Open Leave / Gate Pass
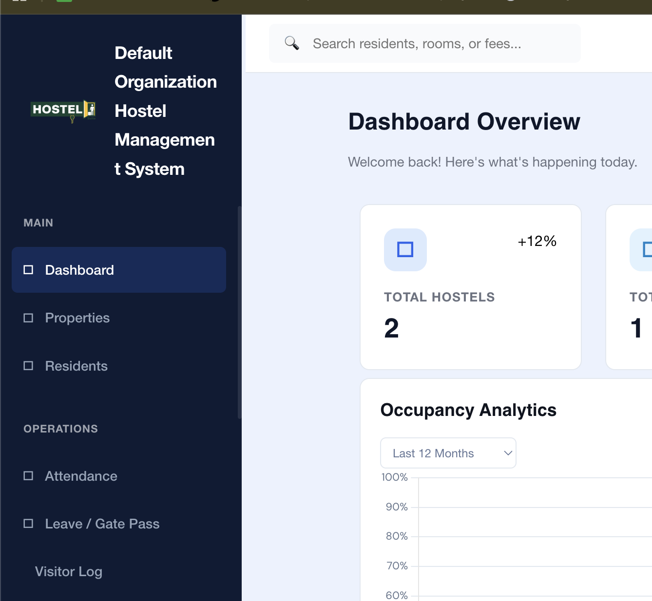This screenshot has height=601, width=652. [x=119, y=524]
